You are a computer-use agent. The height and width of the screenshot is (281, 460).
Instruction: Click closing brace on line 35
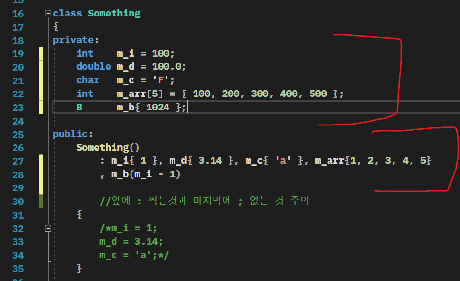pos(79,268)
